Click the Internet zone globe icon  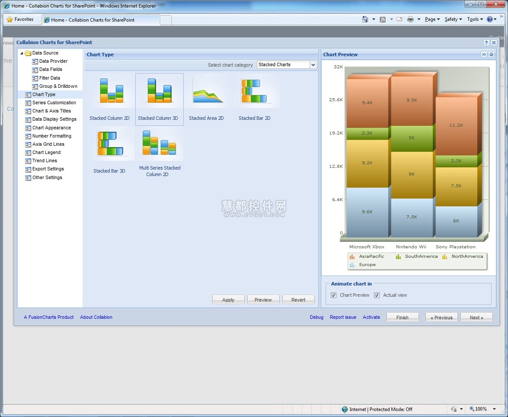point(345,409)
